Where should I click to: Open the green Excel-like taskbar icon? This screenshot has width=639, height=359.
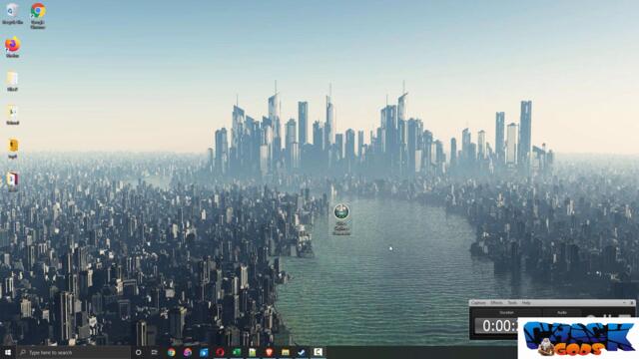(237, 352)
